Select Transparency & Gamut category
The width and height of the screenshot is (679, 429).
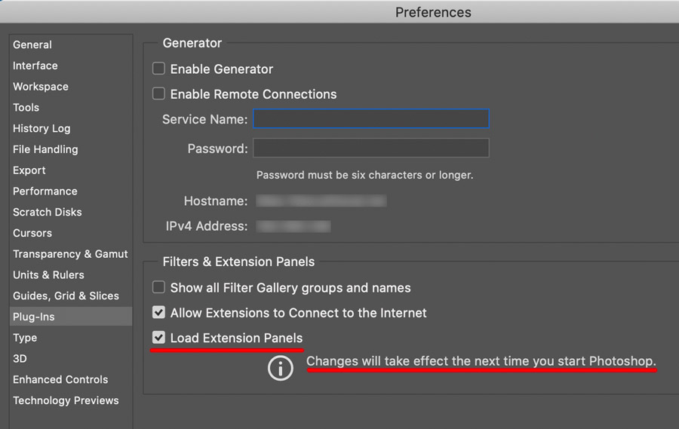(x=70, y=254)
